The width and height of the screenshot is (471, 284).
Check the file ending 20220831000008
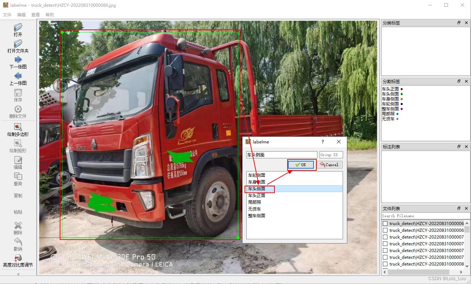(385, 264)
